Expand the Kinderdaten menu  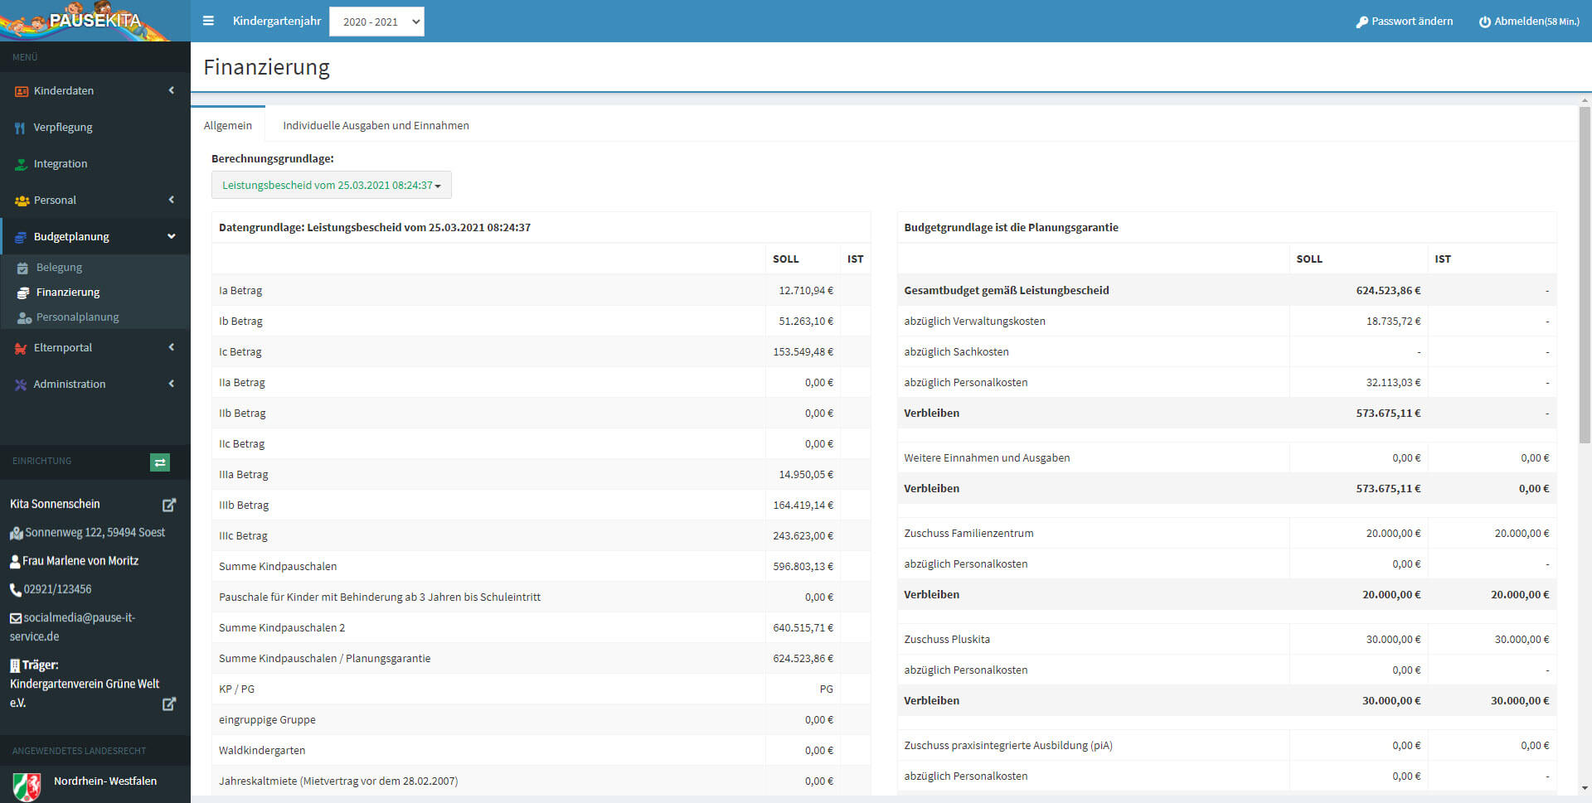click(95, 91)
